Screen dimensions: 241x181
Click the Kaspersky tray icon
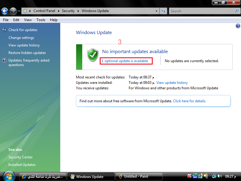(x=189, y=176)
